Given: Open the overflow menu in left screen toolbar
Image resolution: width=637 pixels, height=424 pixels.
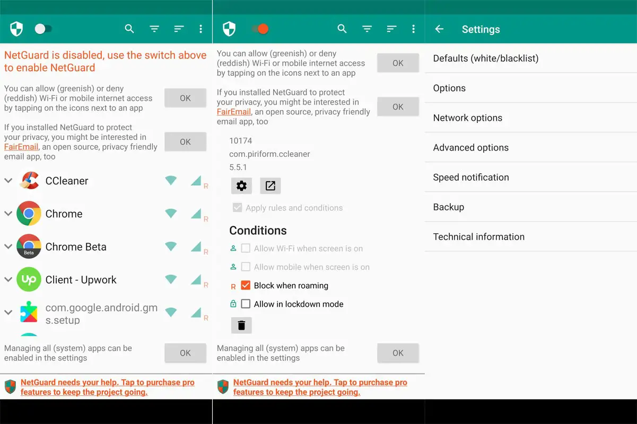Looking at the screenshot, I should click(x=200, y=29).
